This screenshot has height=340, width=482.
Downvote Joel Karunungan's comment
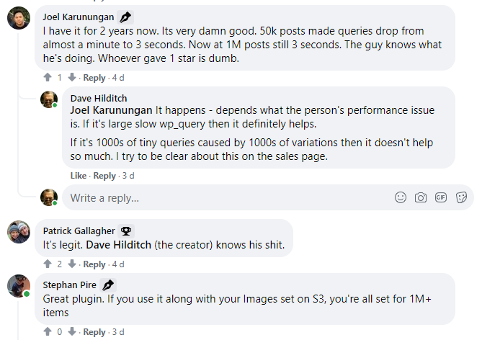(x=71, y=78)
